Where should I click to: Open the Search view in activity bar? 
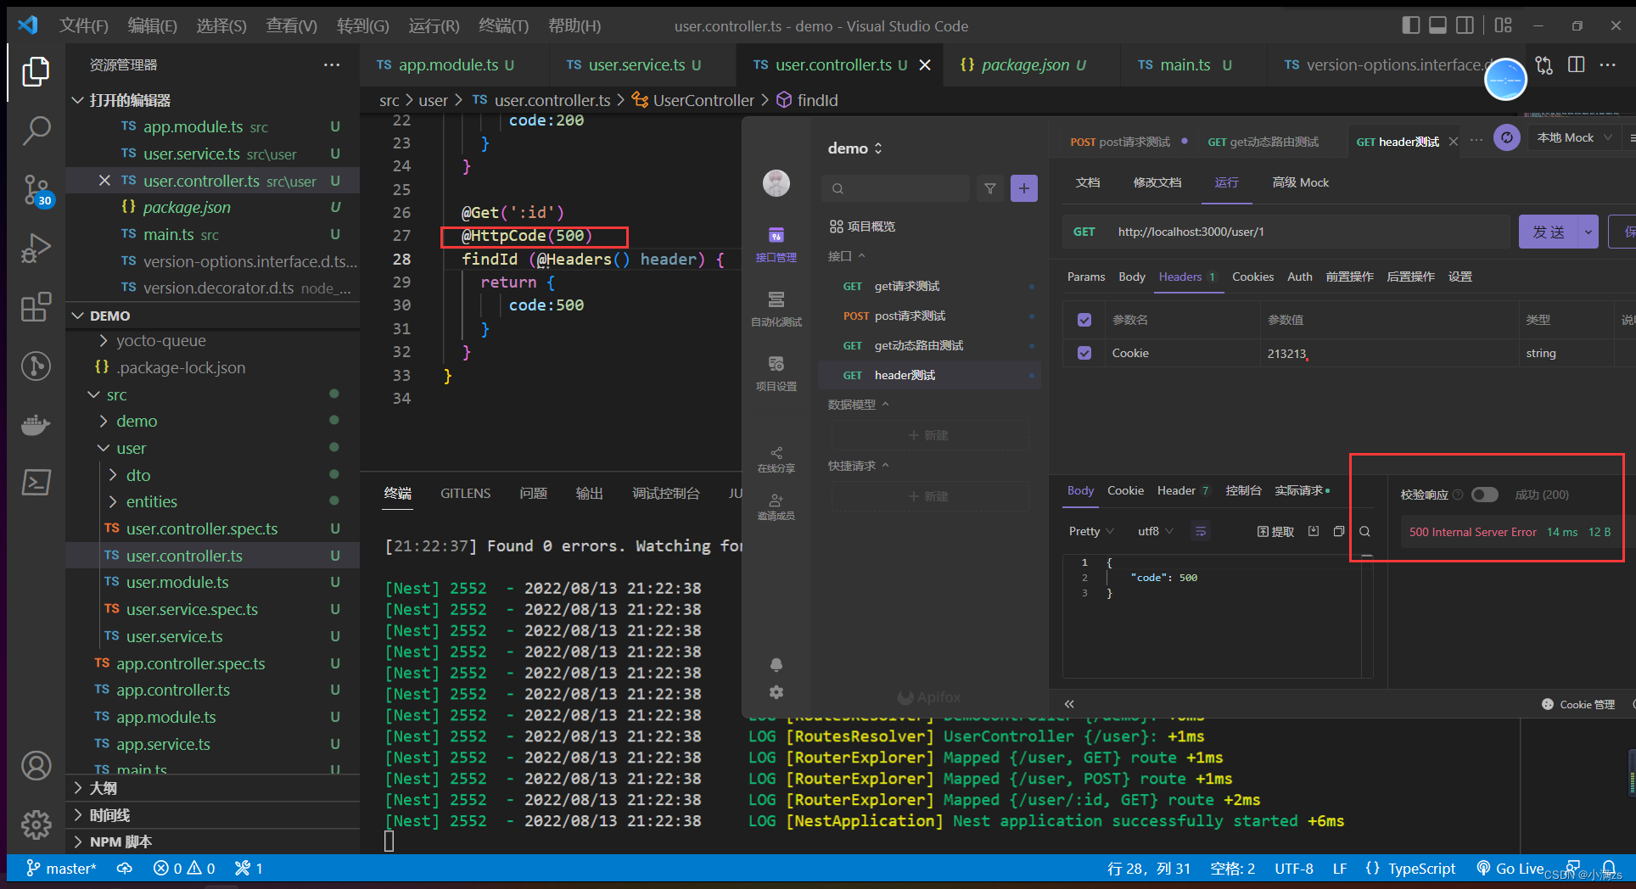click(36, 131)
